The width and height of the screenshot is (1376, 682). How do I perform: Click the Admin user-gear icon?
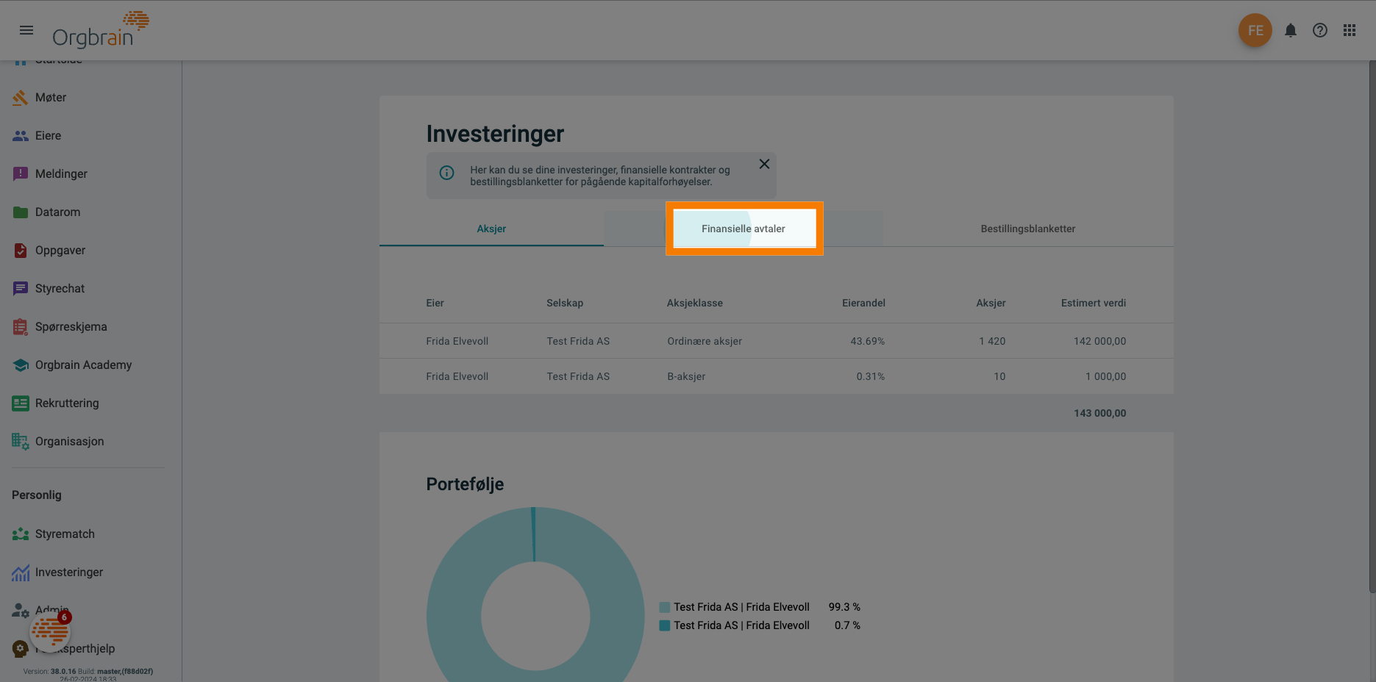21,610
